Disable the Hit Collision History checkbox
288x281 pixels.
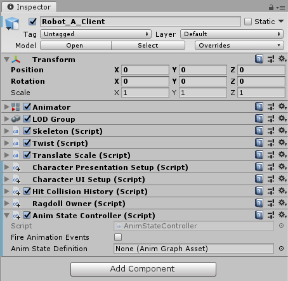click(27, 191)
